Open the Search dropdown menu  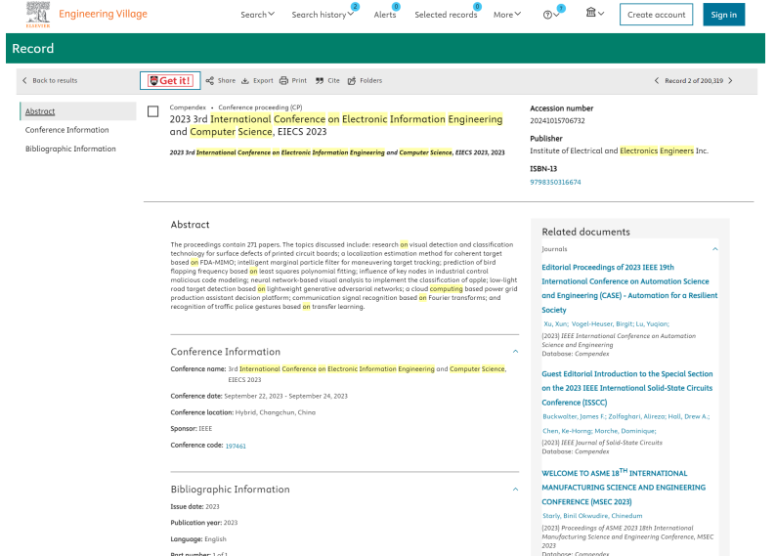pyautogui.click(x=257, y=15)
